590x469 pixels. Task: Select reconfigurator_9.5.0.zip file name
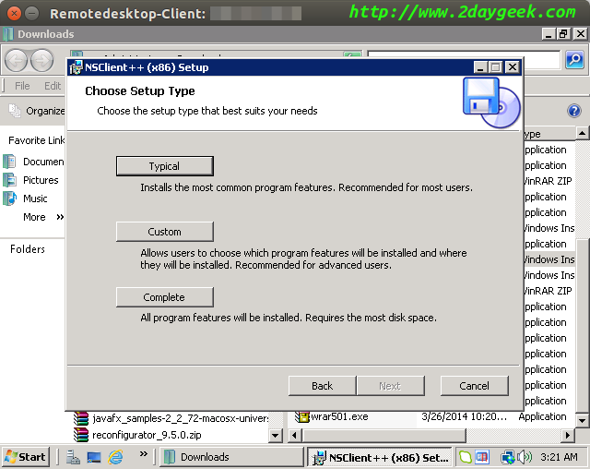pos(147,435)
